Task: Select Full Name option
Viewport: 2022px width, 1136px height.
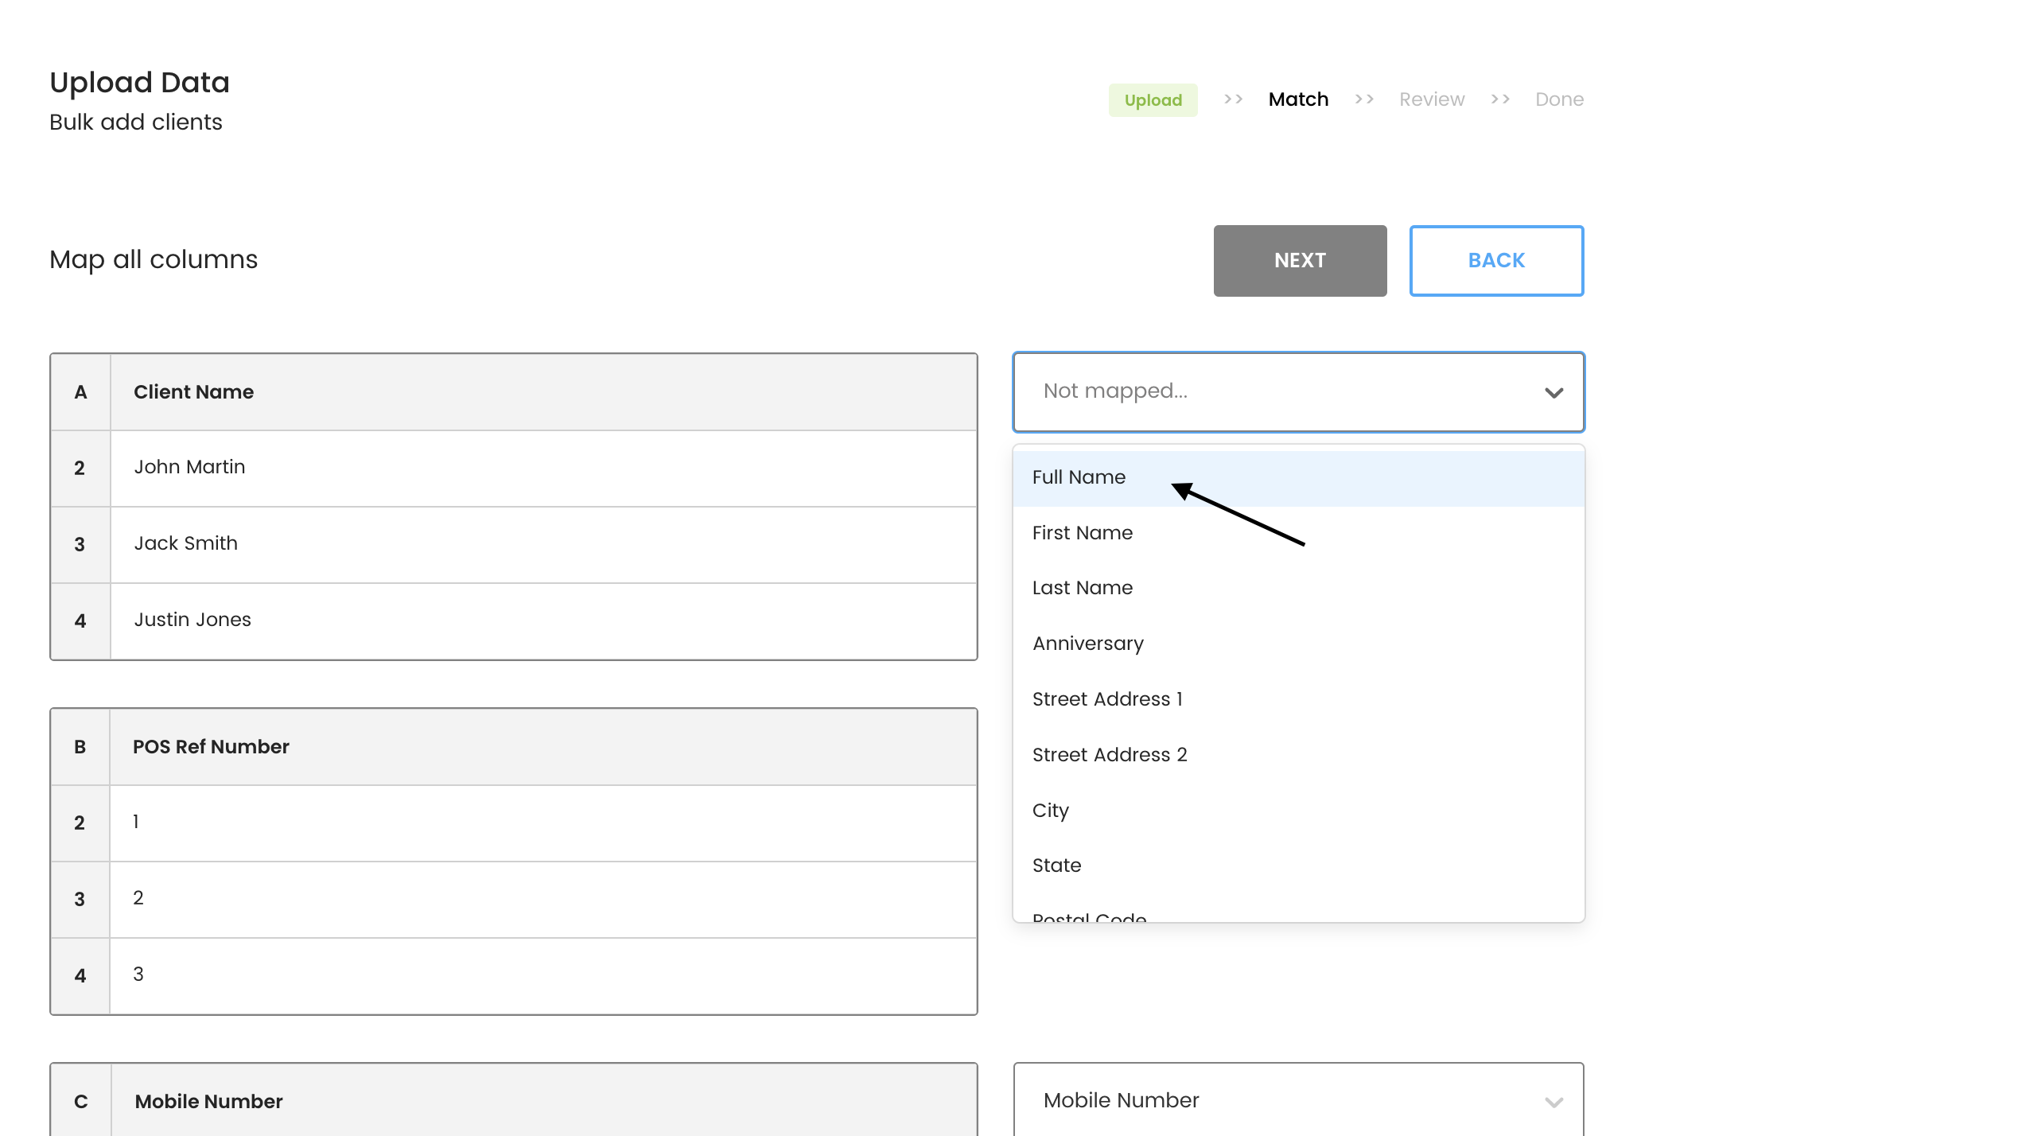Action: coord(1079,477)
